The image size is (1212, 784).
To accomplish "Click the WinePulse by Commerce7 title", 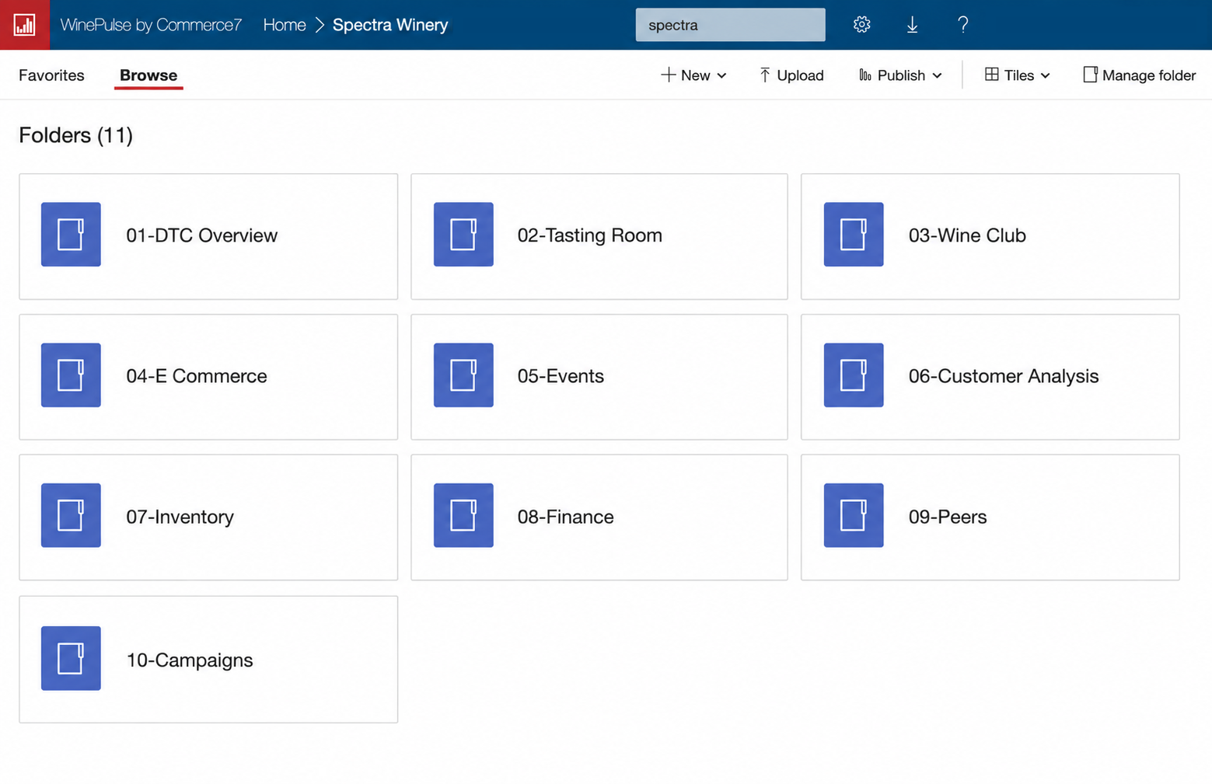I will pyautogui.click(x=151, y=25).
